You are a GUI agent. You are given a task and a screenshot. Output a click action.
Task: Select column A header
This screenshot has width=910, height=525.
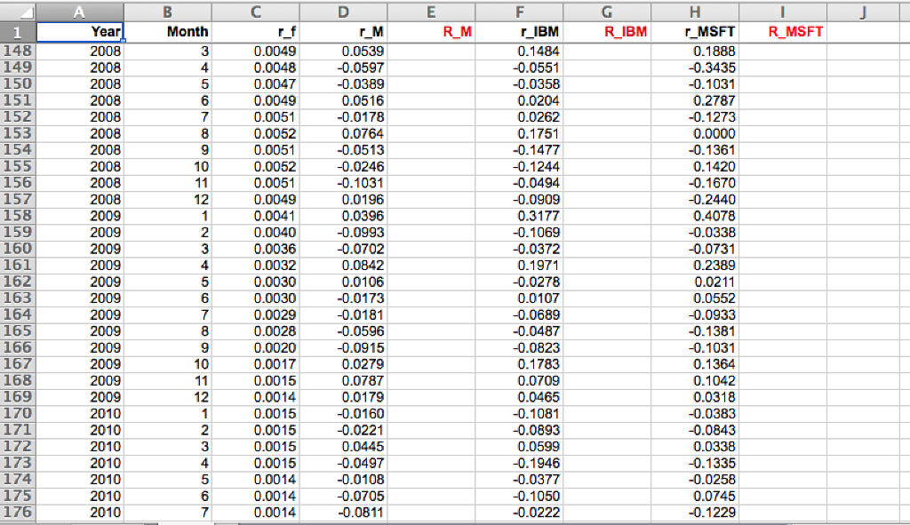[79, 12]
